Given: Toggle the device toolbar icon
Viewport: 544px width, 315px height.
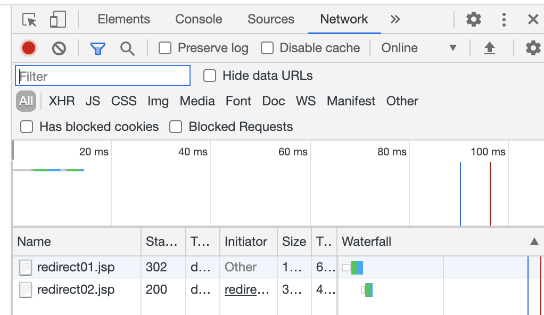Looking at the screenshot, I should coord(57,19).
